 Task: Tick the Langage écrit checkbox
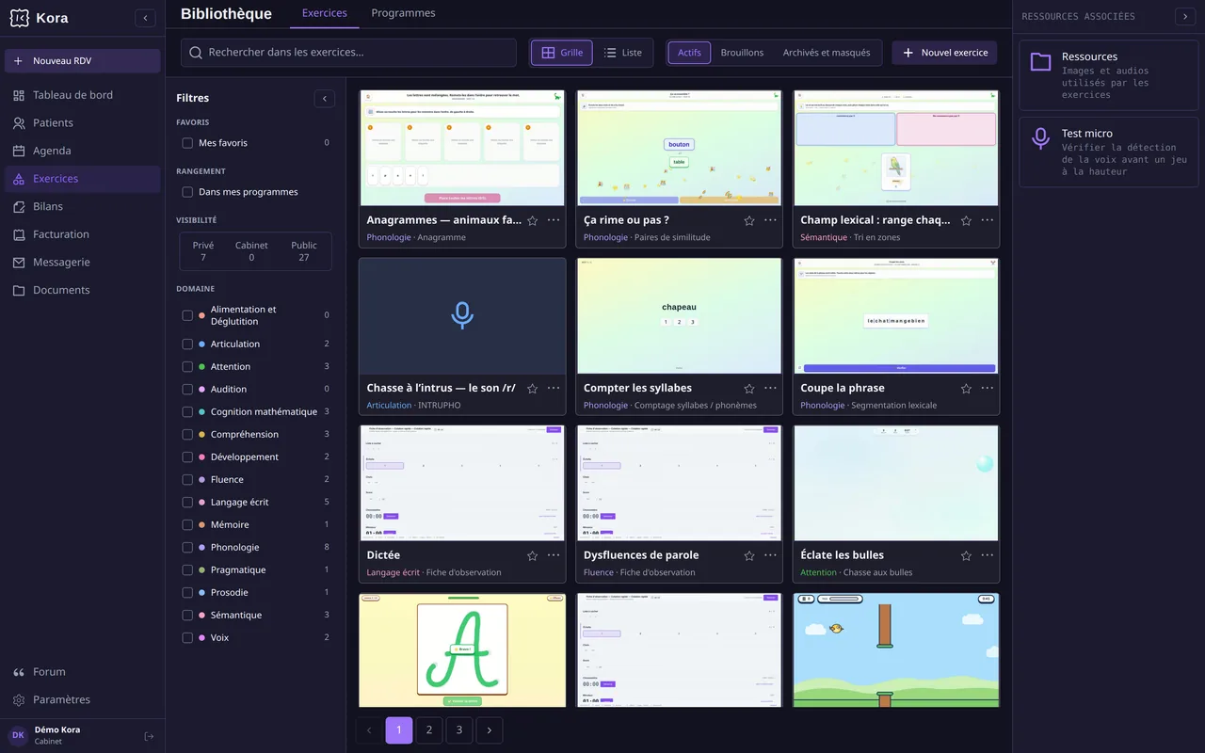click(x=187, y=502)
